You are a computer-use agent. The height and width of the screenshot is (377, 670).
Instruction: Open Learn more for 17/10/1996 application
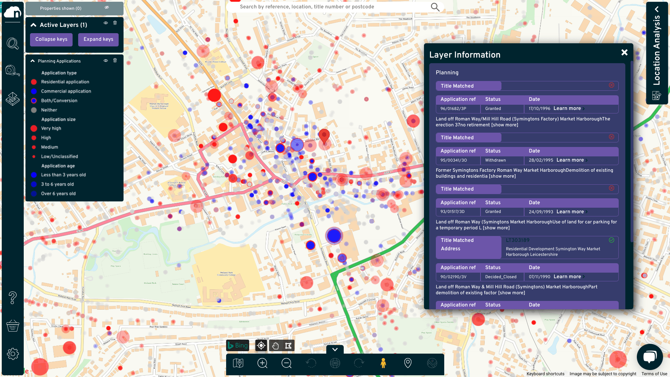[569, 109]
